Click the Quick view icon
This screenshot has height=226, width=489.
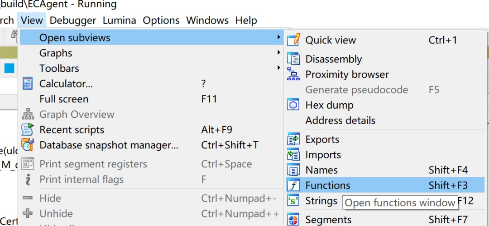(x=294, y=40)
